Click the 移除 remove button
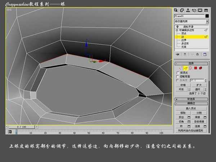216x162 pixels. (183, 113)
